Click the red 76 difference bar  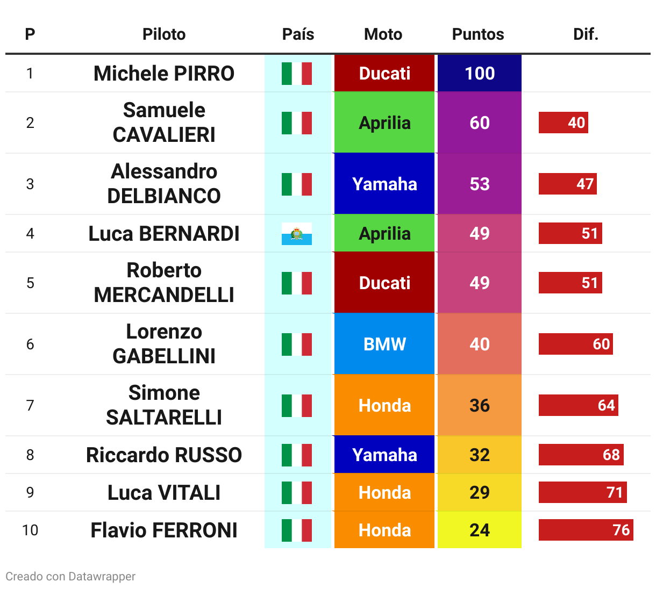tap(586, 530)
